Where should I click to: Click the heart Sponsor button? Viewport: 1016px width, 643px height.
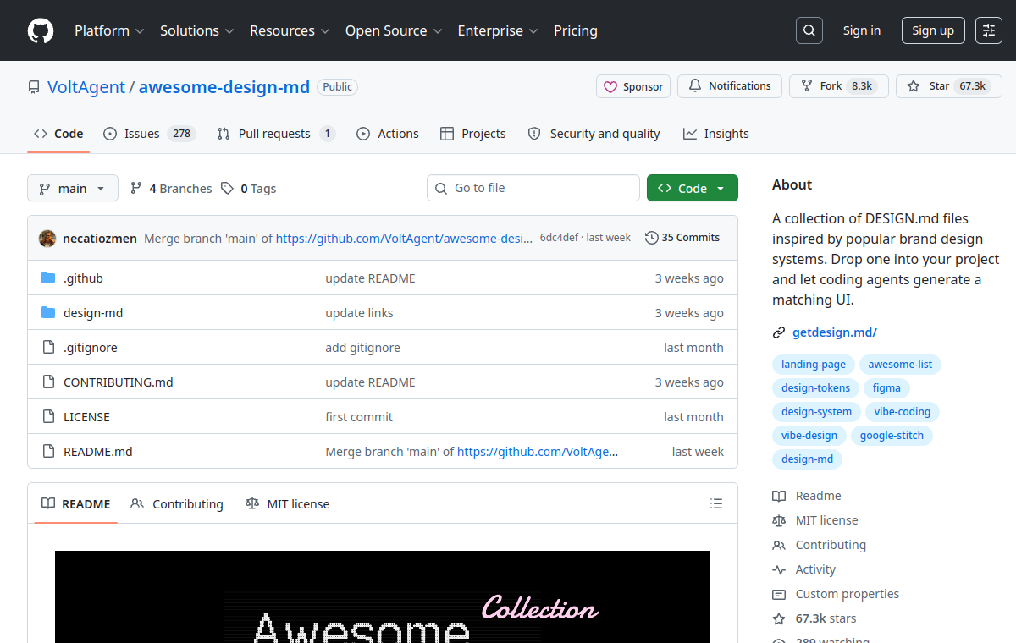(x=633, y=86)
